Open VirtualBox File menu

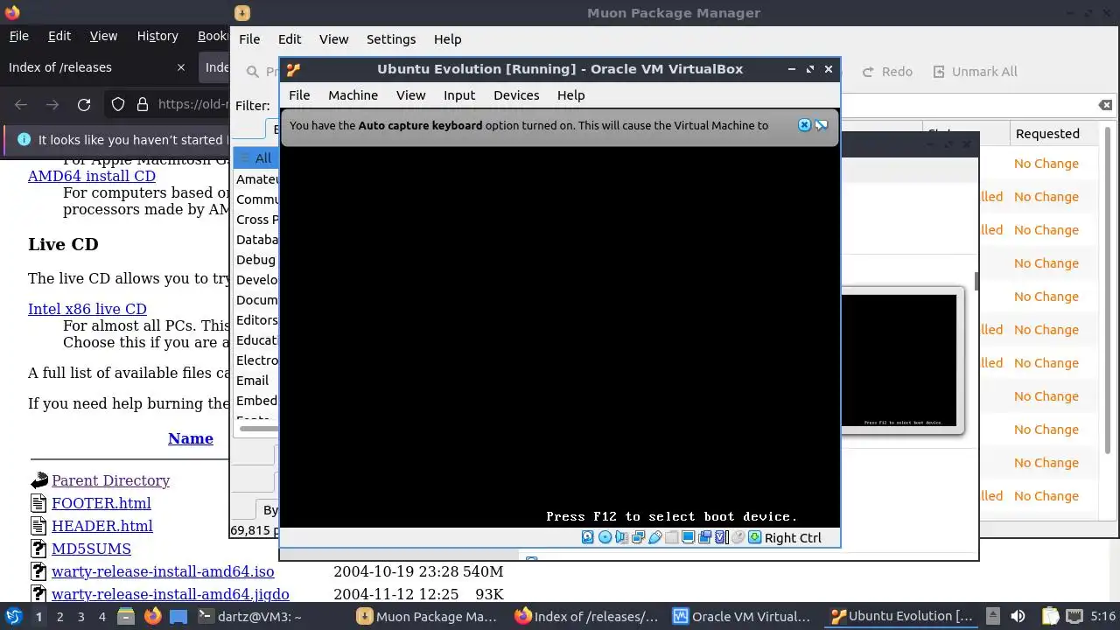[299, 95]
